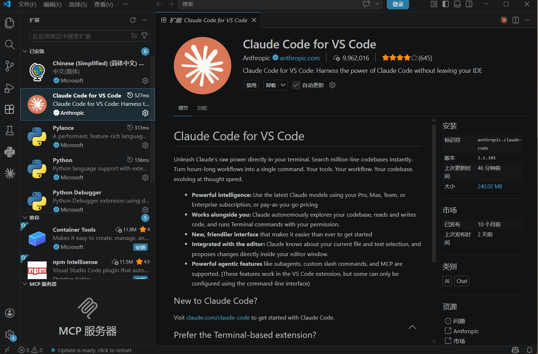Collapse the installed extensions section
Viewport: 538px width, 354px height.
pos(25,51)
